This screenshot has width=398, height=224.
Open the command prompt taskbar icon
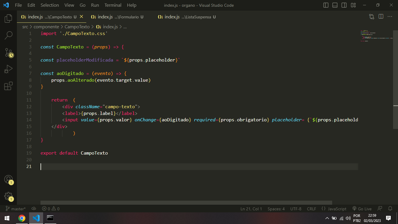coord(50,218)
